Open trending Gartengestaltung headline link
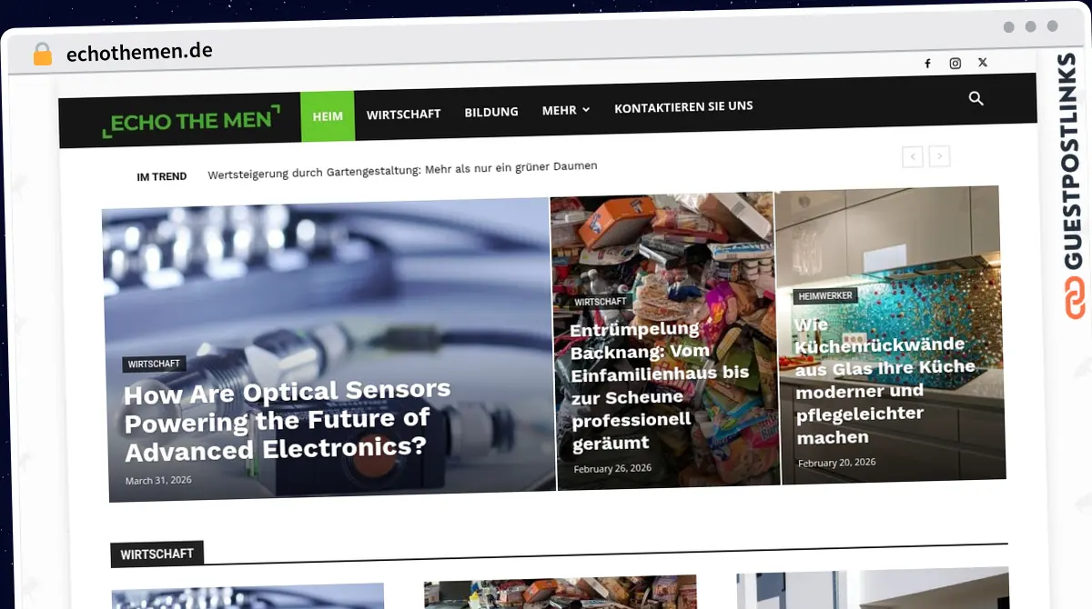 402,169
